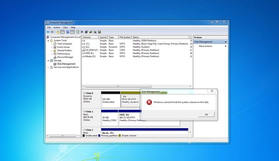Click the Task Scheduler clock icon
The width and height of the screenshot is (279, 161).
tap(55, 44)
